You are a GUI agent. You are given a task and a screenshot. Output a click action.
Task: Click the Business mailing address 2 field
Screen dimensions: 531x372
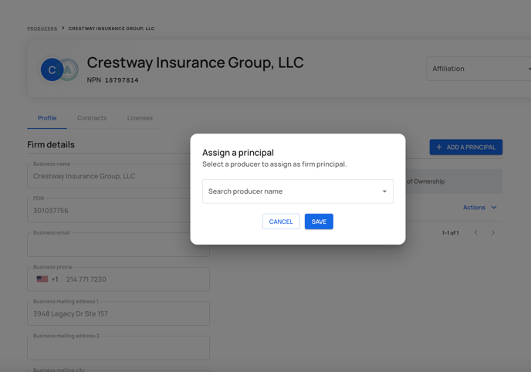coord(119,348)
